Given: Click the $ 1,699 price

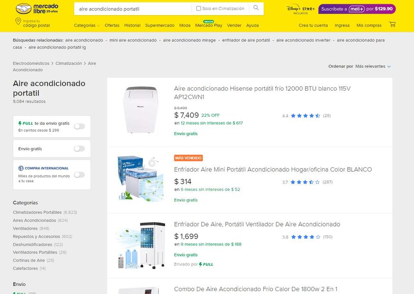Looking at the screenshot, I should (x=186, y=236).
